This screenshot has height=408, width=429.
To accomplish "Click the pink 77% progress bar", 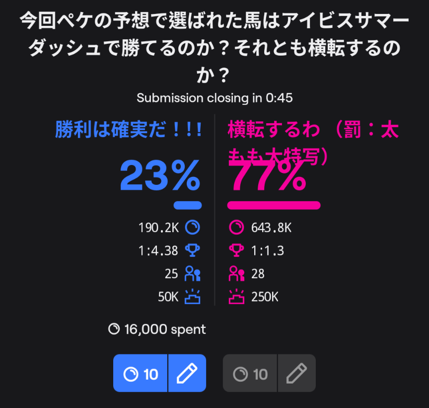I will [274, 205].
